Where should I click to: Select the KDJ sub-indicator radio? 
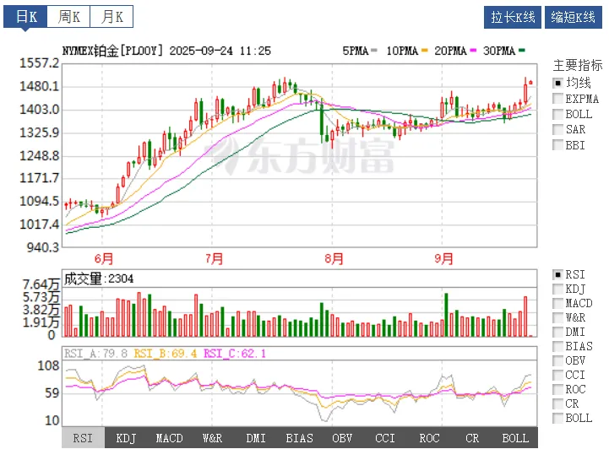coord(557,289)
